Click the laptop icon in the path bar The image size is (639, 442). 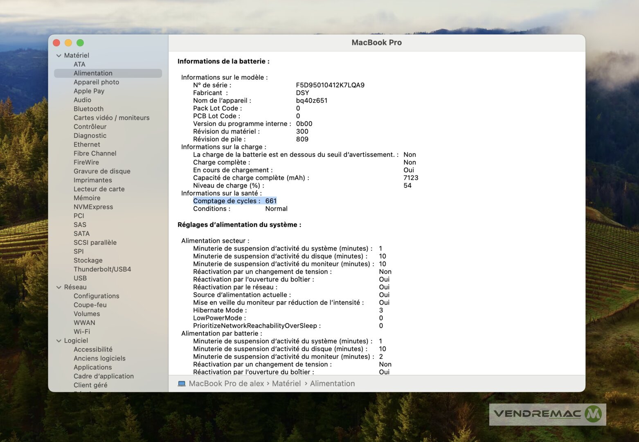tap(182, 383)
